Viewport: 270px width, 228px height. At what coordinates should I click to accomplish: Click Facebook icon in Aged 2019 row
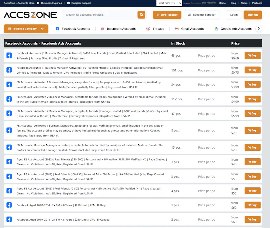point(9,176)
